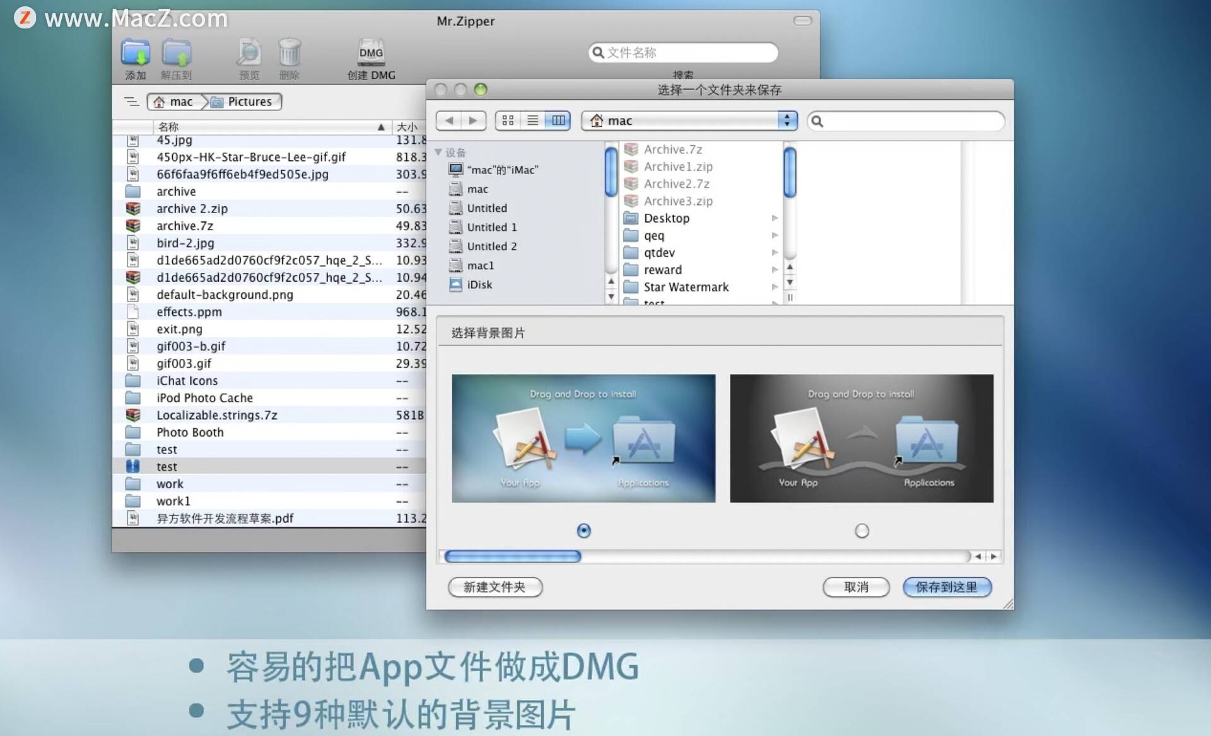Click the 创建 DMG toolbar icon
This screenshot has width=1211, height=736.
pyautogui.click(x=371, y=52)
